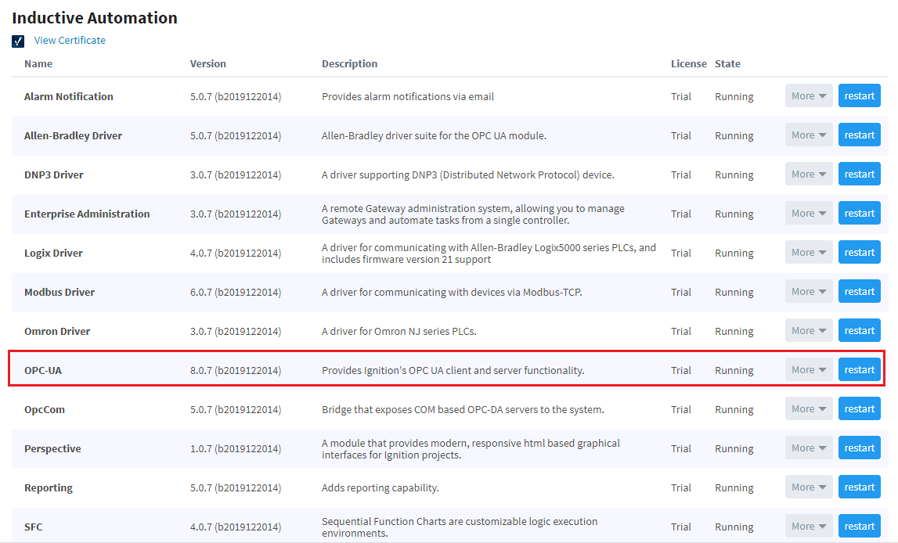
Task: Restart the Alarm Notification module
Action: (859, 96)
